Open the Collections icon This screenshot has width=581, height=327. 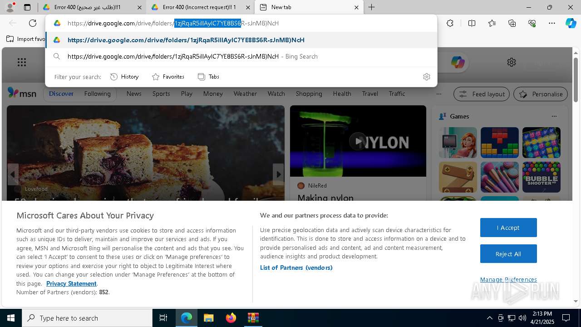(512, 23)
